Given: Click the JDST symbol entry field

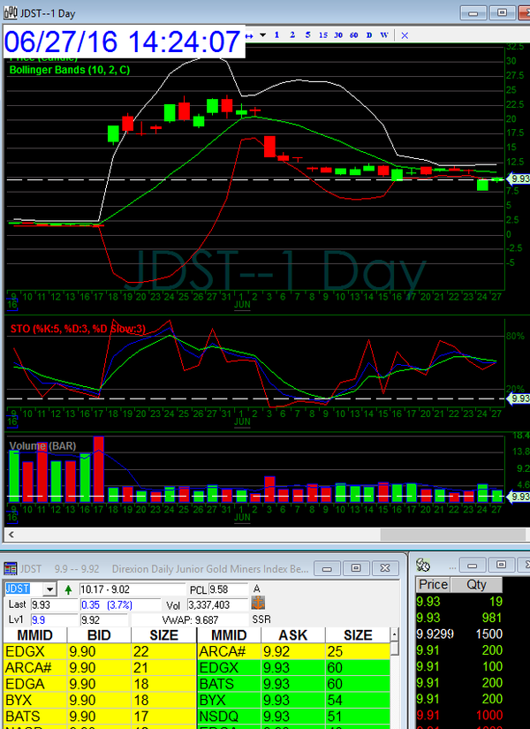Looking at the screenshot, I should (x=22, y=589).
